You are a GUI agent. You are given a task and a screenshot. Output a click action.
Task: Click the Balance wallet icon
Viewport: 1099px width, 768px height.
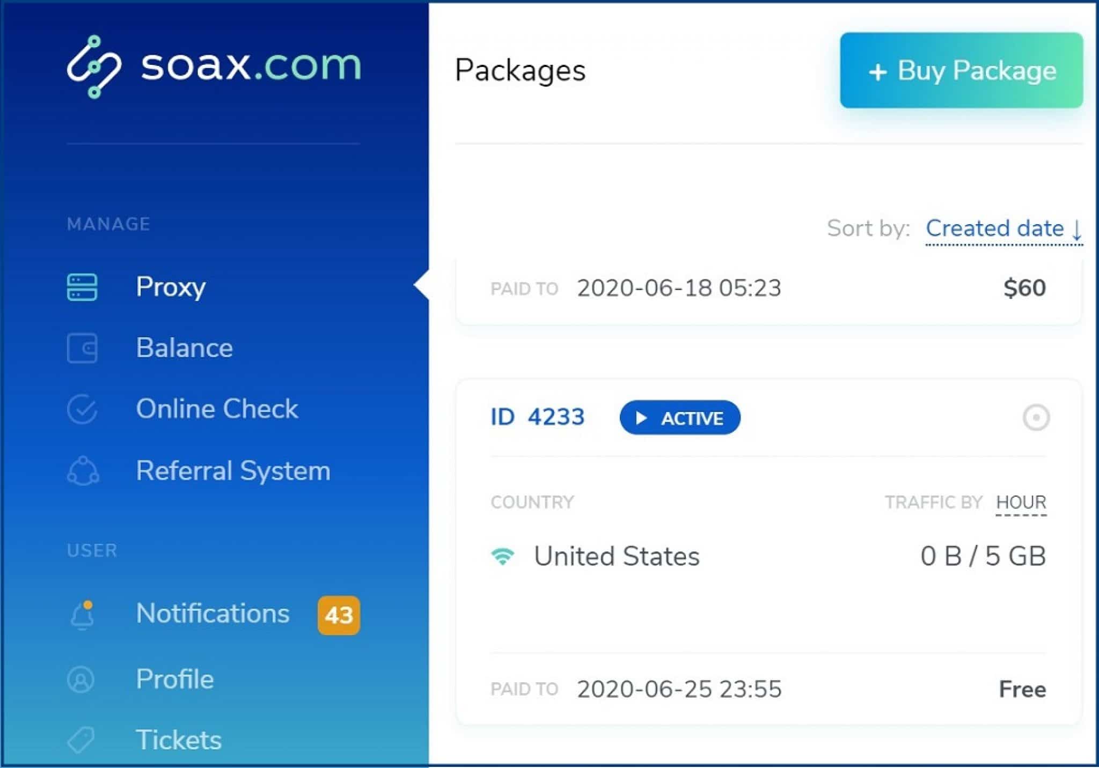82,348
